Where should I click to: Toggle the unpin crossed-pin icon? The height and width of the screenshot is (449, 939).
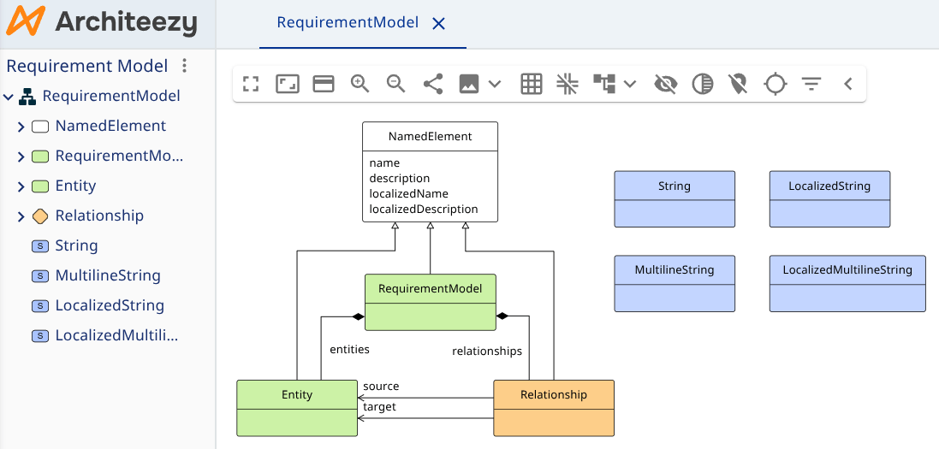click(738, 84)
